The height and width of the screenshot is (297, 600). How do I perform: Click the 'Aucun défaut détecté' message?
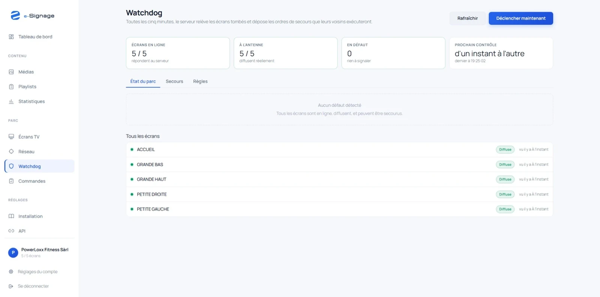339,105
